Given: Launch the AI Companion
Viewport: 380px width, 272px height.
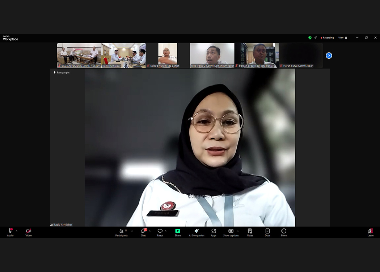Looking at the screenshot, I should click(x=197, y=231).
